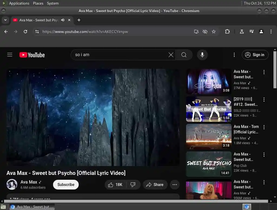Open options for the Pop Club video
This screenshot has height=210, width=277.
264,155
